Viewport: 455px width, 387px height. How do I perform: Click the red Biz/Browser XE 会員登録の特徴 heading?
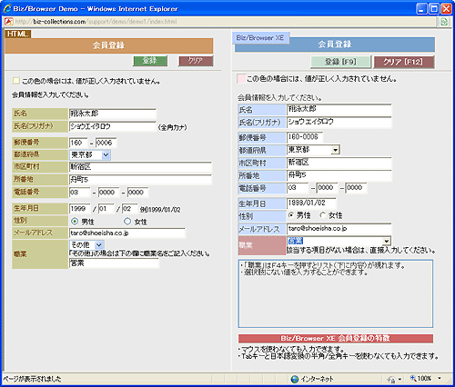point(336,339)
